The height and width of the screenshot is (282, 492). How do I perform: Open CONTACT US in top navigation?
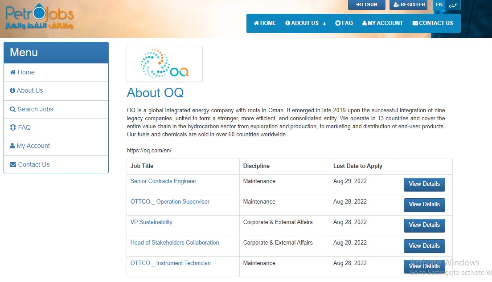point(433,23)
